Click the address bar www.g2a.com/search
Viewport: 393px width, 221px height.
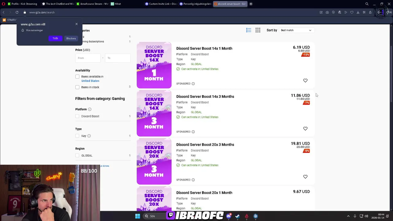[x=42, y=12]
